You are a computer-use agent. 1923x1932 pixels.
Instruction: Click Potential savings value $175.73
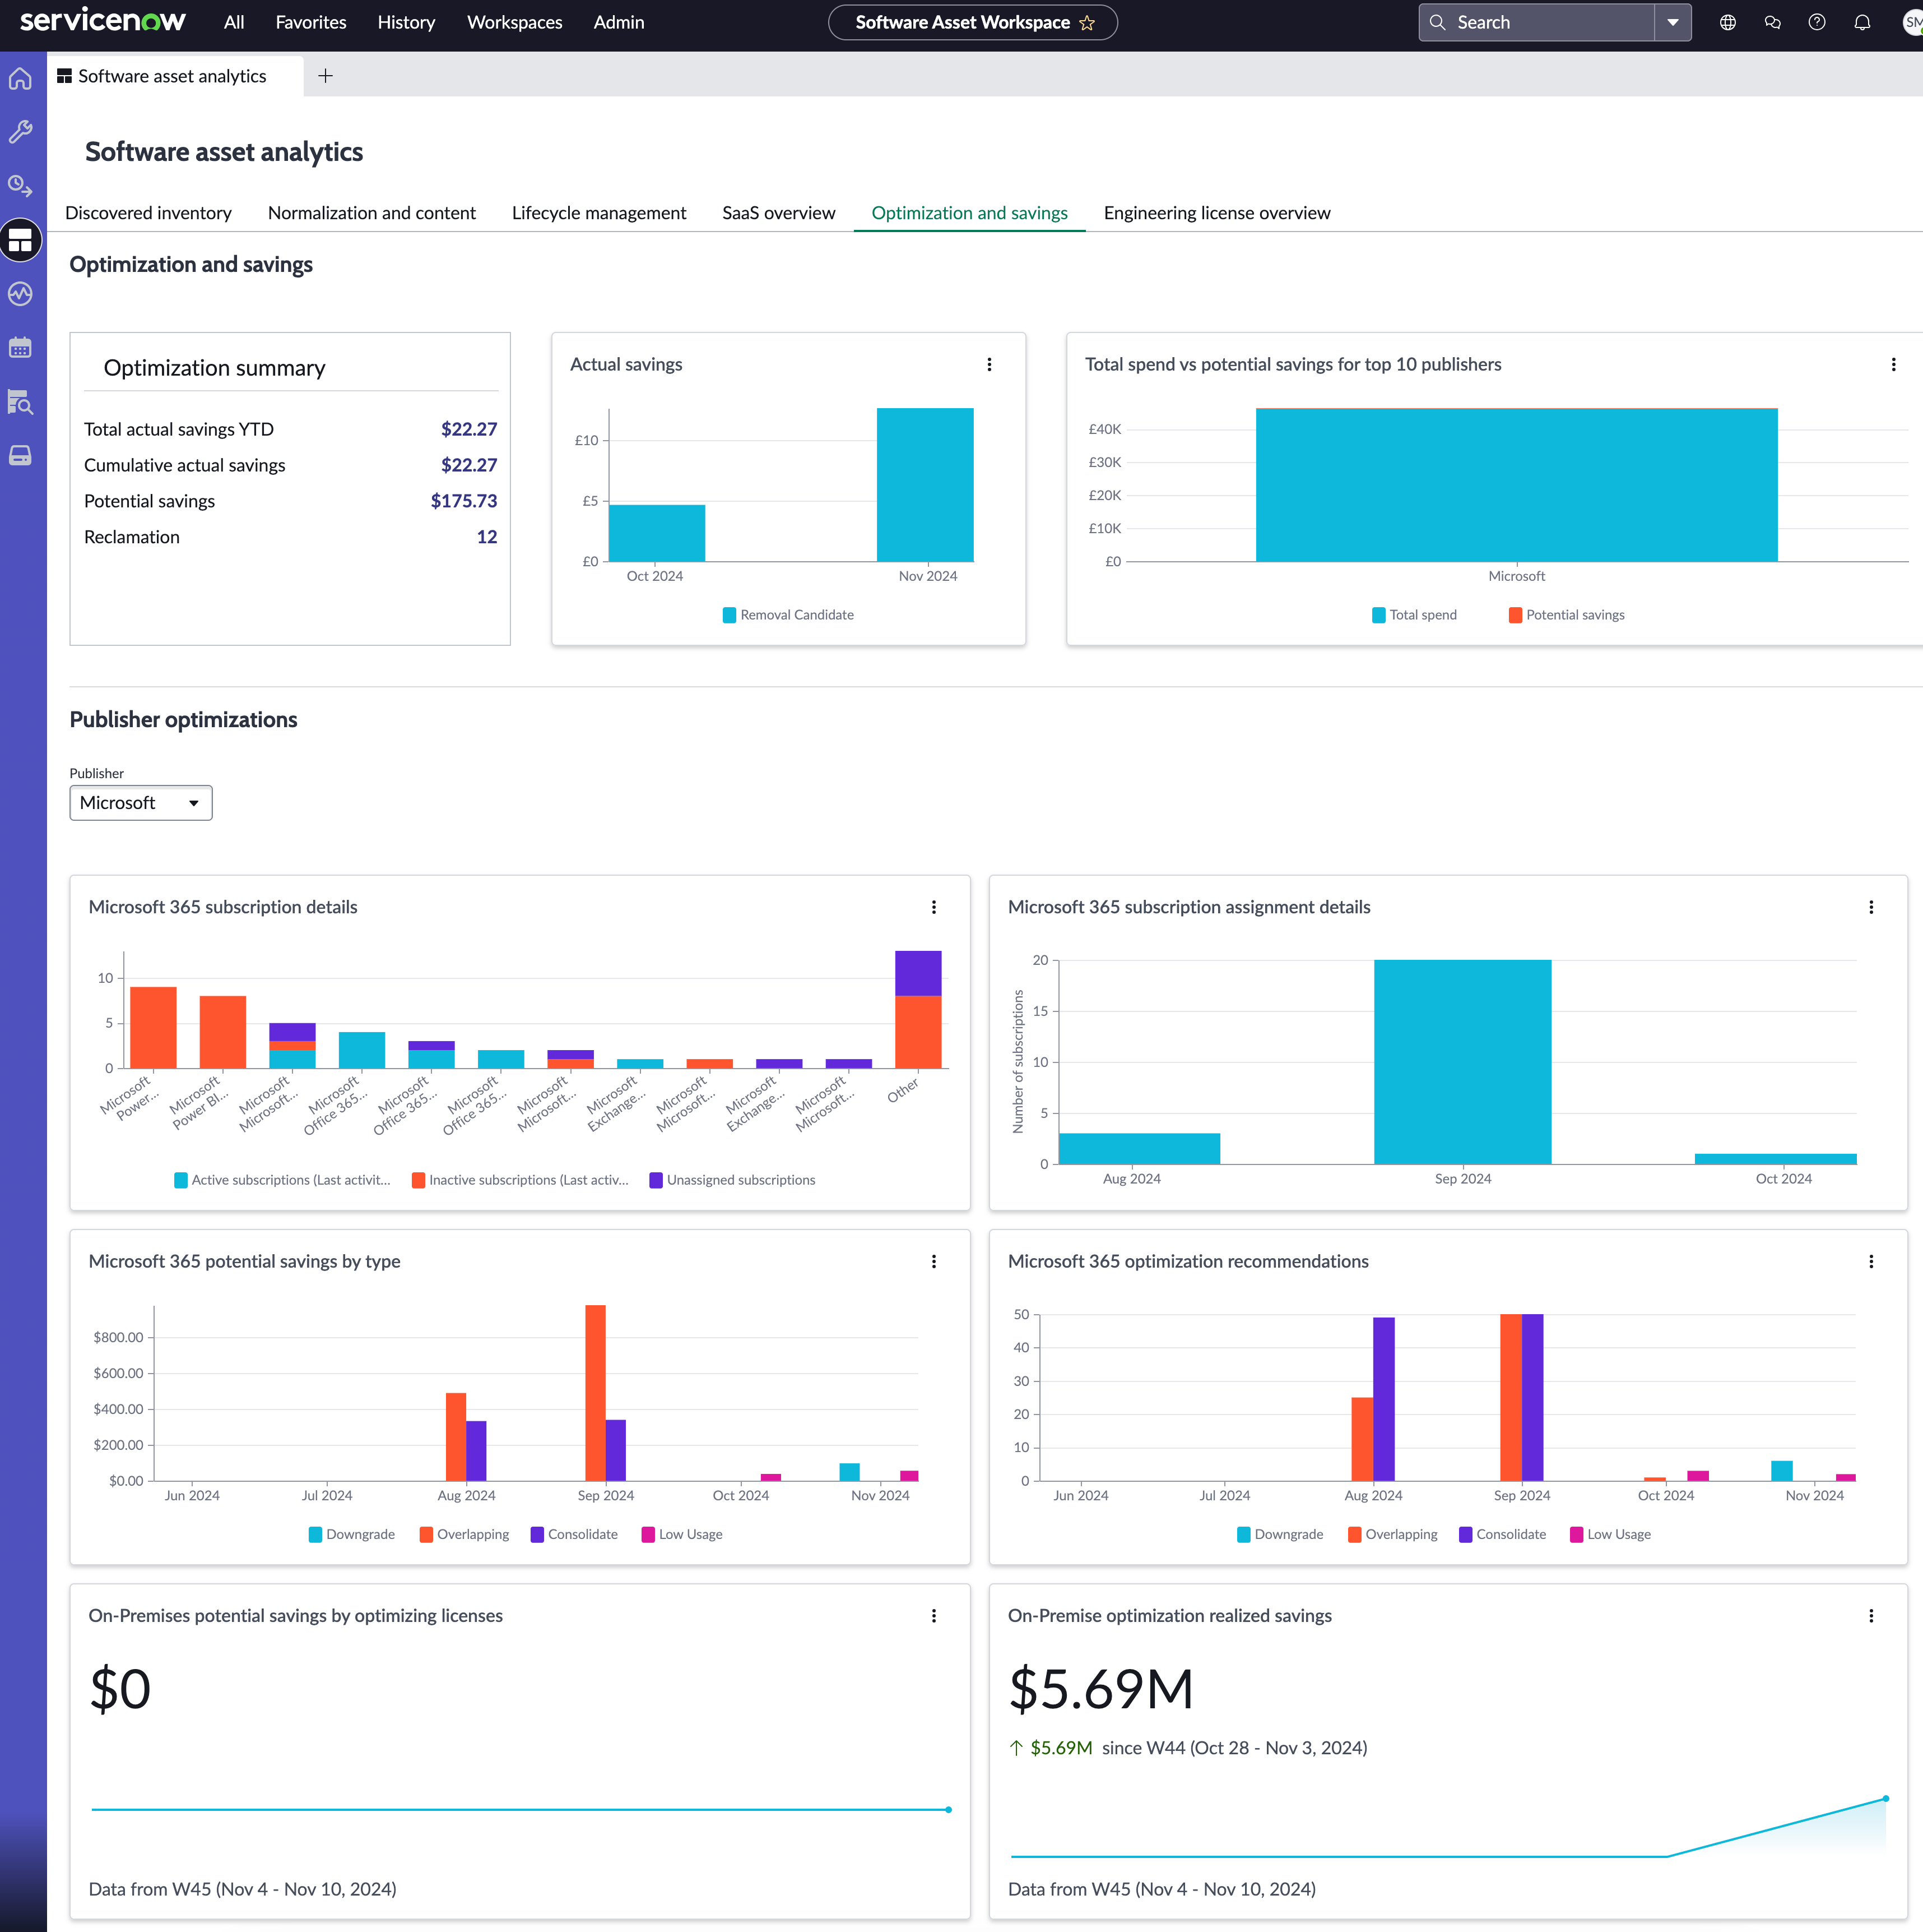coord(464,501)
